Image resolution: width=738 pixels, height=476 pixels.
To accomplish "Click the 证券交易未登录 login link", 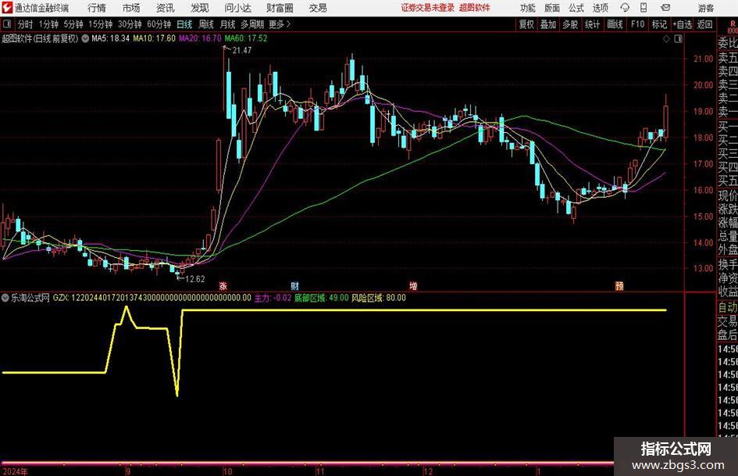I will [x=428, y=8].
